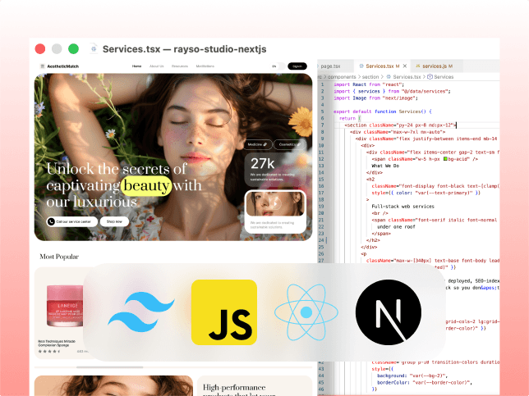Click the Laneige lip mask product image
Image resolution: width=529 pixels, height=396 pixels.
[x=65, y=306]
